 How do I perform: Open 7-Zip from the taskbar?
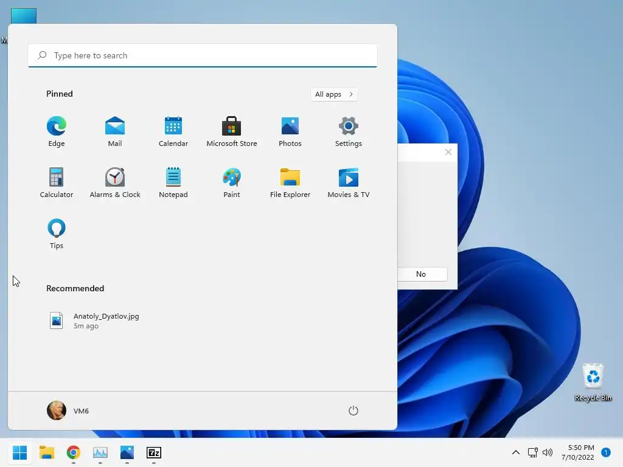pos(154,452)
